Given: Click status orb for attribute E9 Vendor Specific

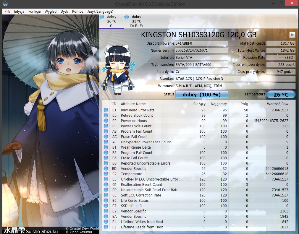Looking at the screenshot, I should point(106,211).
